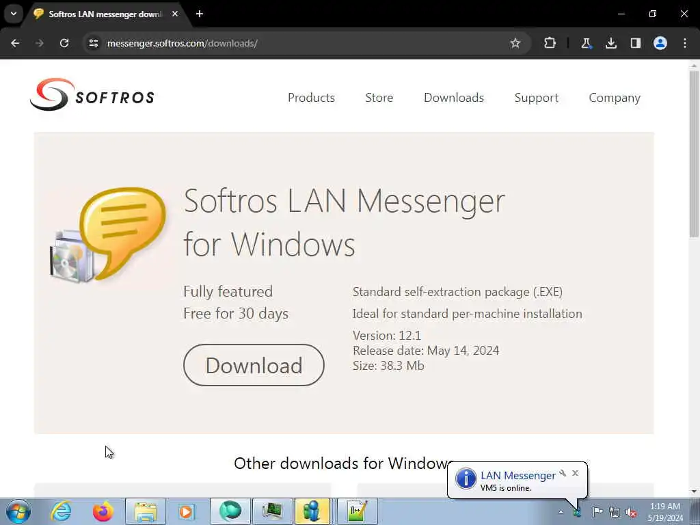Open the Windows Start menu

pos(18,511)
